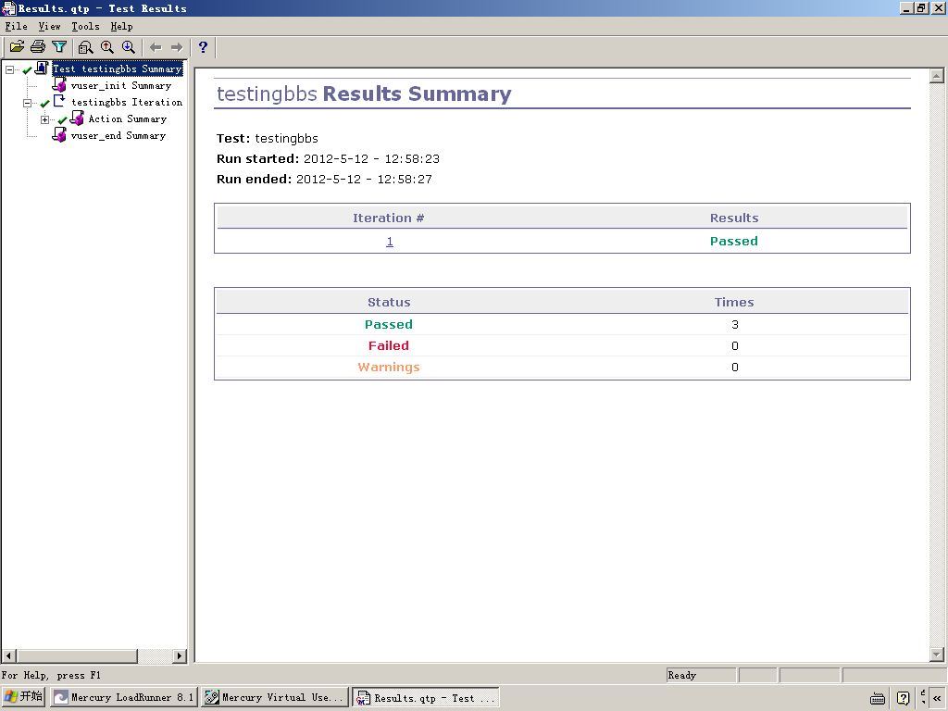The width and height of the screenshot is (948, 711).
Task: Select the vuser_init Summary node icon
Action: (59, 85)
